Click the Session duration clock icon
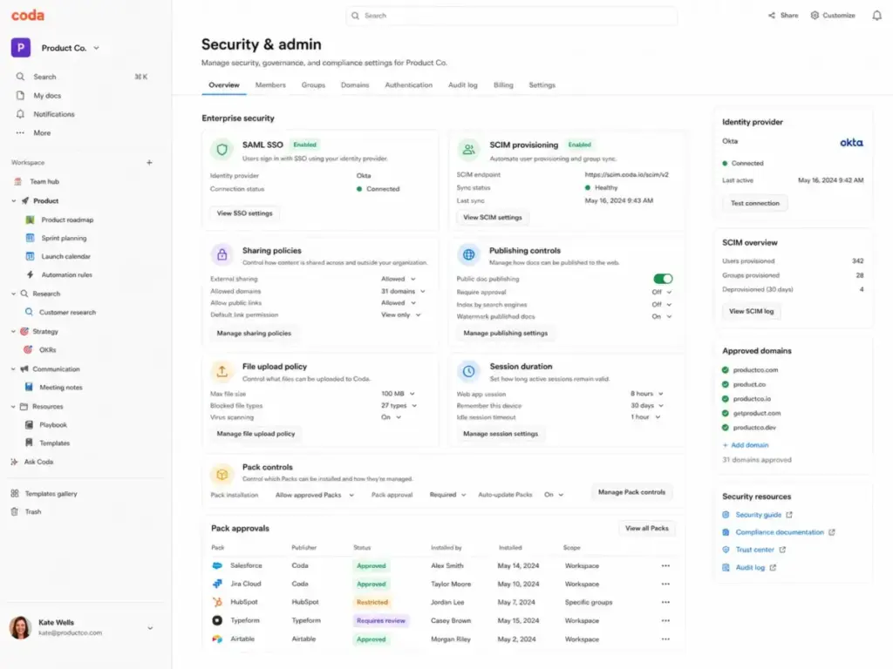 pos(468,371)
